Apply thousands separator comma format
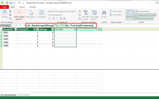Screen dimensions: 159x99 click(57, 19)
